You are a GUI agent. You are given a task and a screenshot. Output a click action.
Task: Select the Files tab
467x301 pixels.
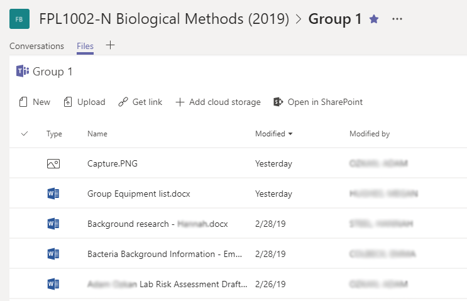[85, 46]
